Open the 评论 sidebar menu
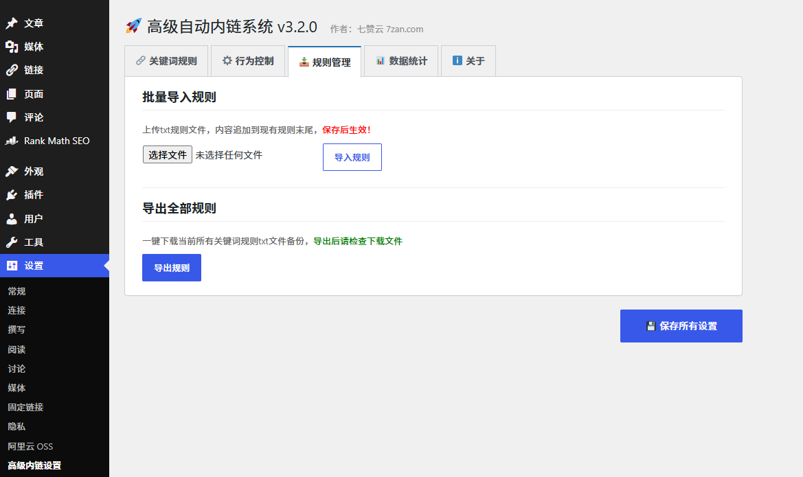 54,117
